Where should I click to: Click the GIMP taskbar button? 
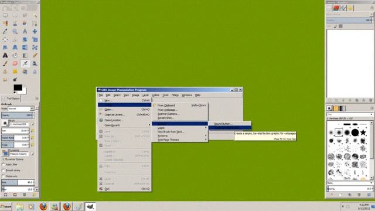tap(90, 206)
